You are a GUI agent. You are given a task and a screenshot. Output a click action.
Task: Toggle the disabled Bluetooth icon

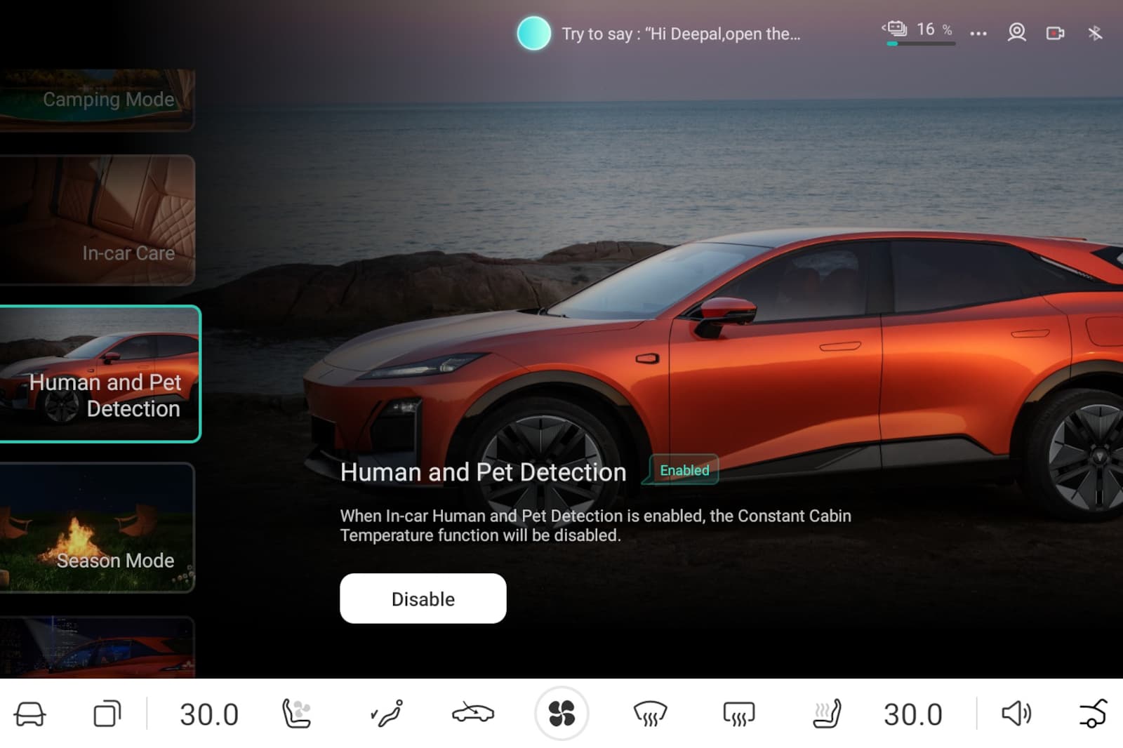pyautogui.click(x=1094, y=33)
